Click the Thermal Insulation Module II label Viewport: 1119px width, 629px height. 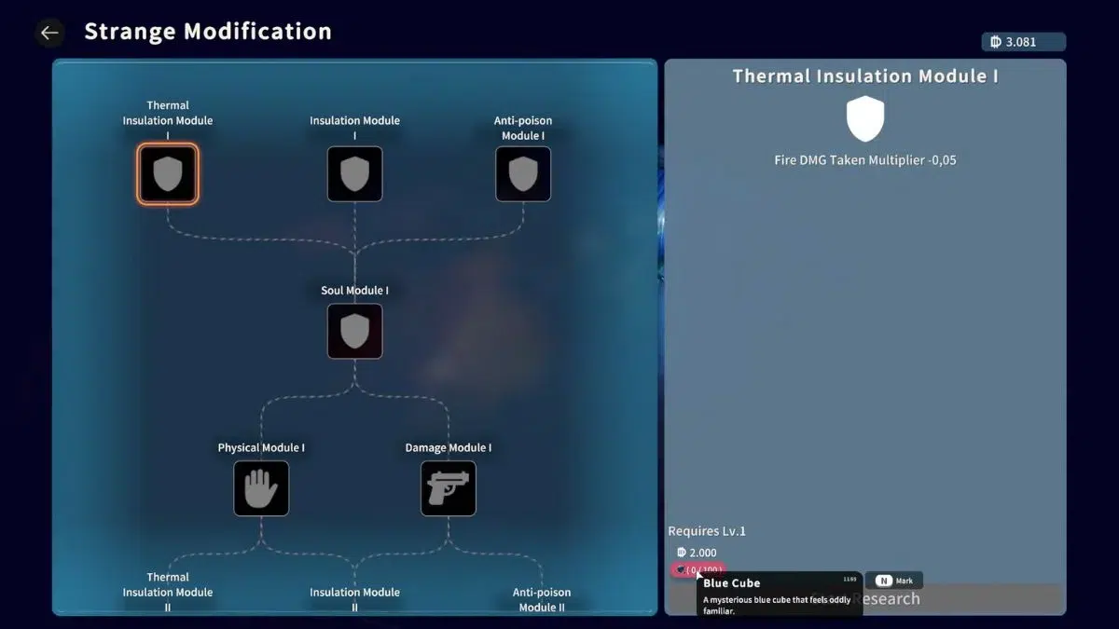click(168, 591)
